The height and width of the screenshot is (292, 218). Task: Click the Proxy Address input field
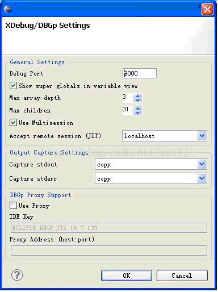tap(109, 251)
